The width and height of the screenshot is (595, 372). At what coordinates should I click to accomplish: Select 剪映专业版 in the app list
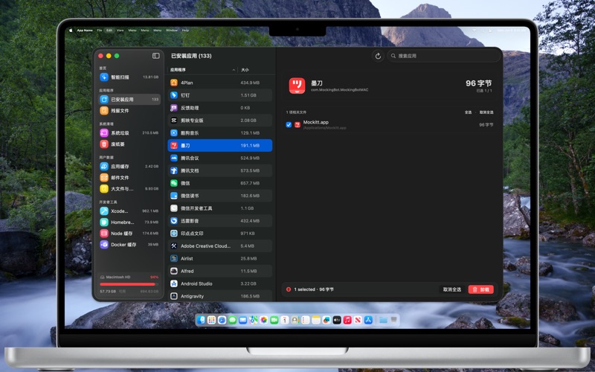[220, 121]
